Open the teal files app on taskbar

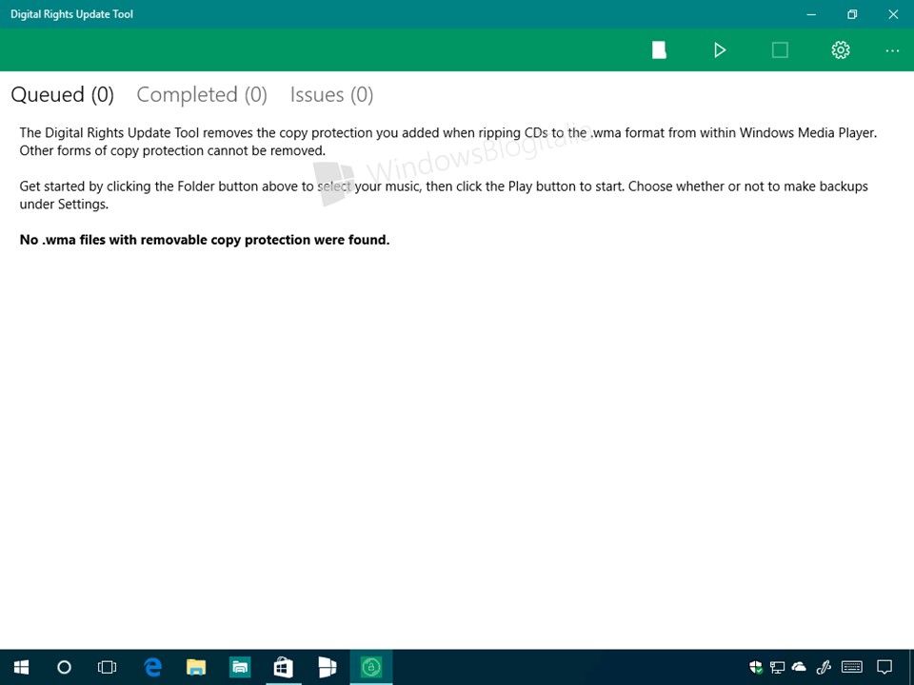[x=240, y=667]
